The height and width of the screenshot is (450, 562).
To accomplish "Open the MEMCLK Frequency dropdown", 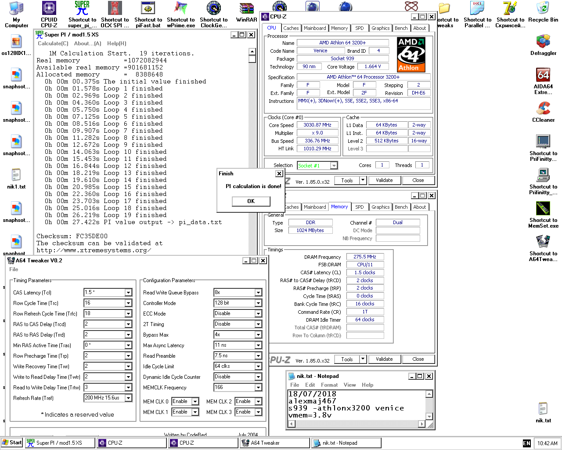I will (258, 388).
